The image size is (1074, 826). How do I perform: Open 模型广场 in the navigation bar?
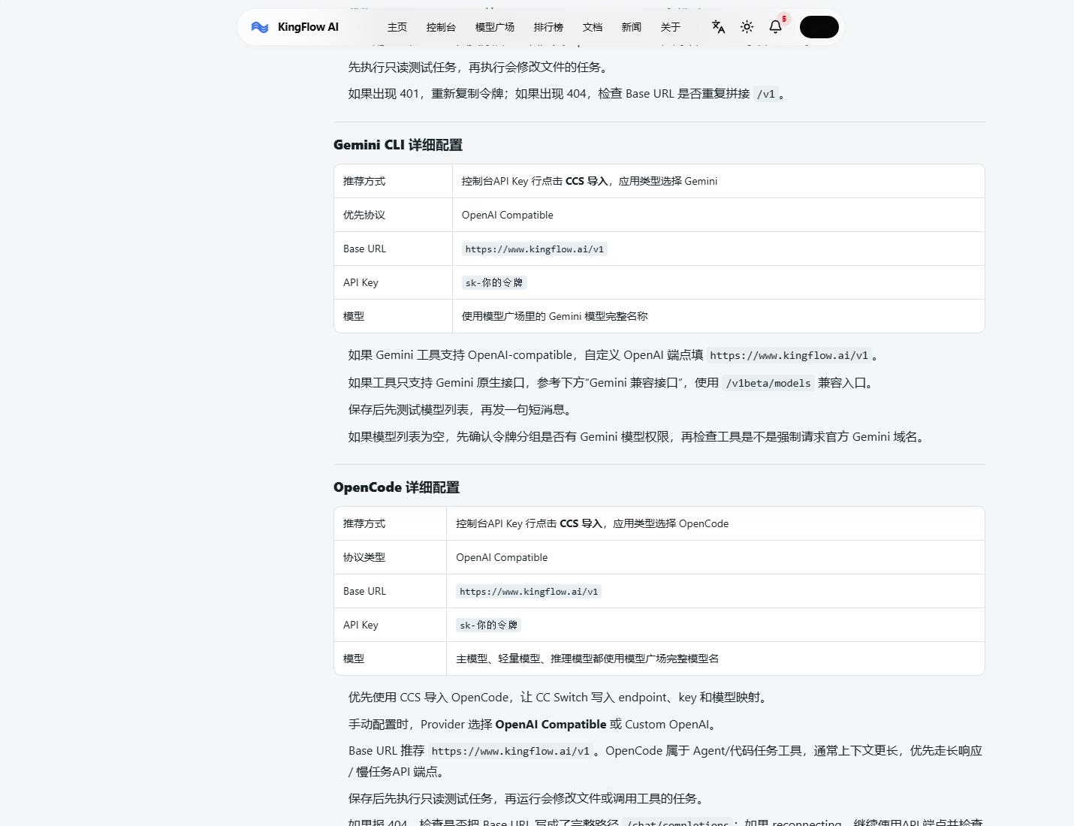pyautogui.click(x=495, y=27)
